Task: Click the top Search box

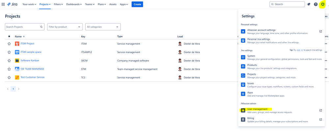Action: [x=287, y=4]
